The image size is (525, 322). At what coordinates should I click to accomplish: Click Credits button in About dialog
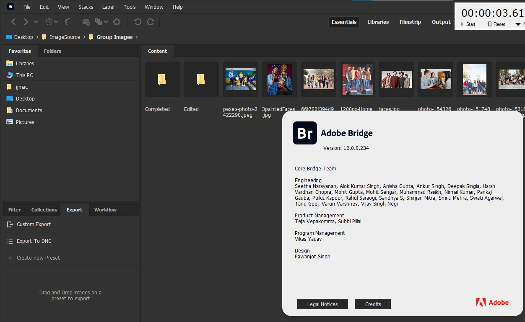(x=373, y=304)
